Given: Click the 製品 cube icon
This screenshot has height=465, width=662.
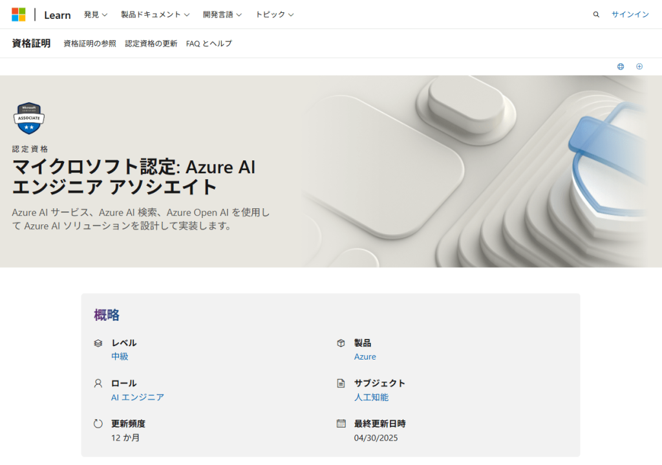Looking at the screenshot, I should pos(341,343).
